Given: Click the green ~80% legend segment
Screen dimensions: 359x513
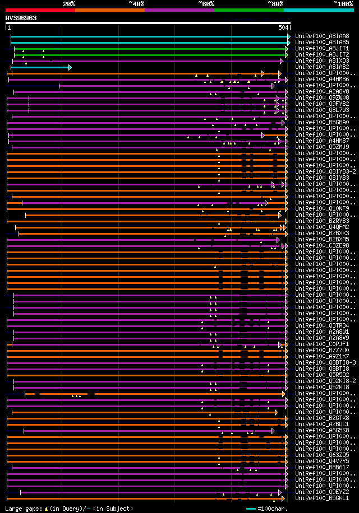Looking at the screenshot, I should tap(249, 10).
